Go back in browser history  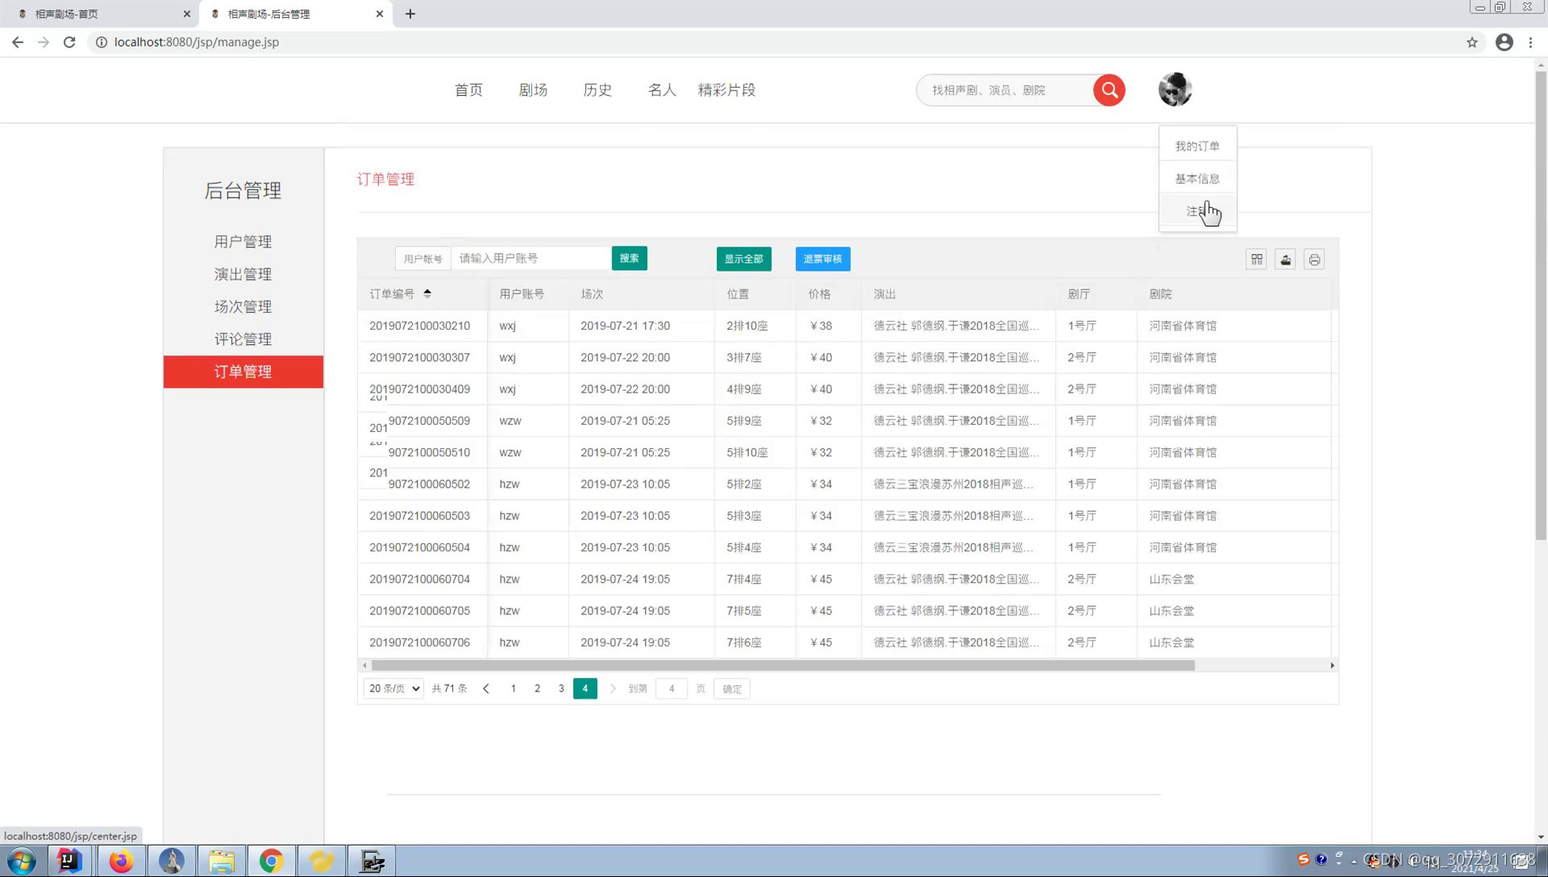click(18, 42)
